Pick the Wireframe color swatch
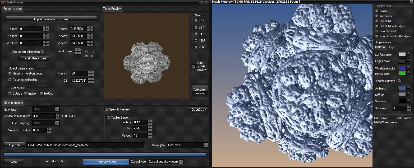 coord(402,68)
